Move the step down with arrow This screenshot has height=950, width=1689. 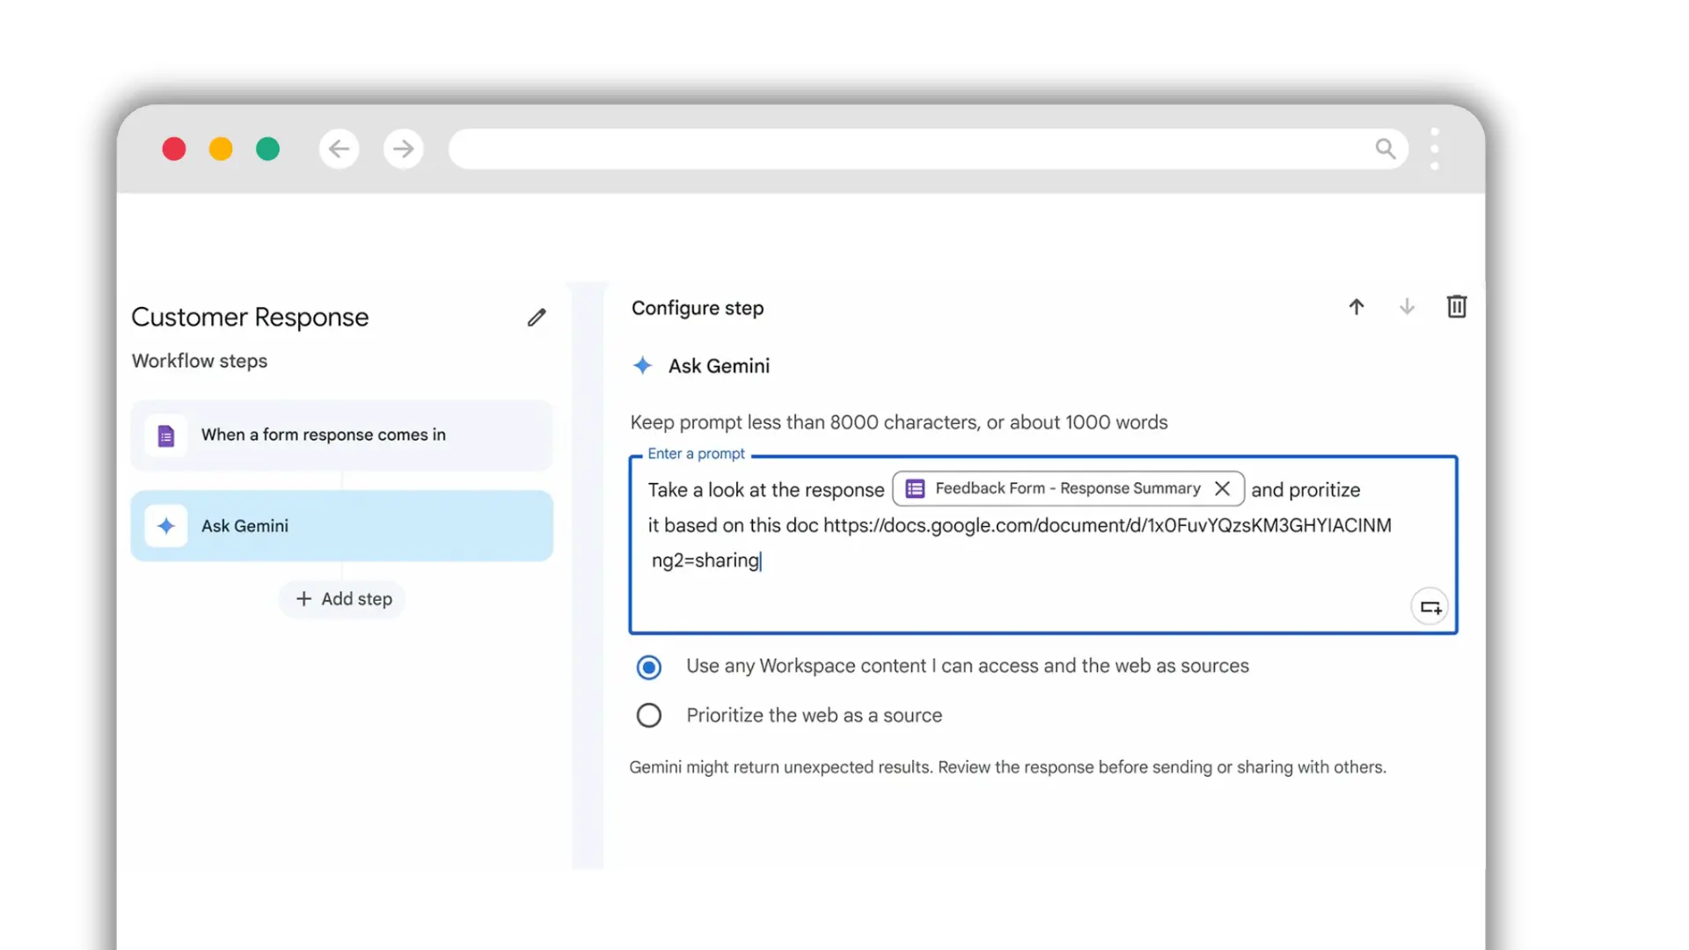(x=1407, y=307)
